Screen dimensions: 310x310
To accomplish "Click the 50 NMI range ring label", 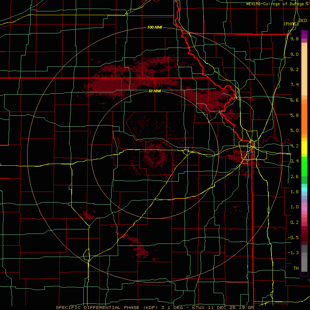I will [155, 91].
